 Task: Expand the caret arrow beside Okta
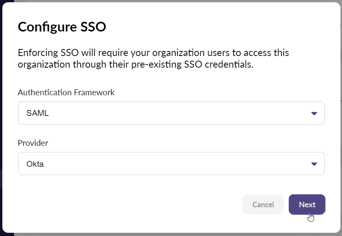pos(314,164)
